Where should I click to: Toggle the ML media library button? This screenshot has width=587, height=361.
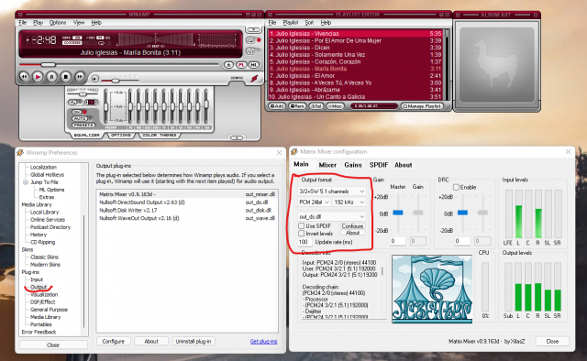tap(254, 65)
